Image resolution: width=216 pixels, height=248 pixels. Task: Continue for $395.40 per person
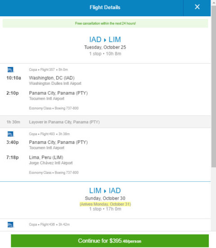(x=110, y=241)
